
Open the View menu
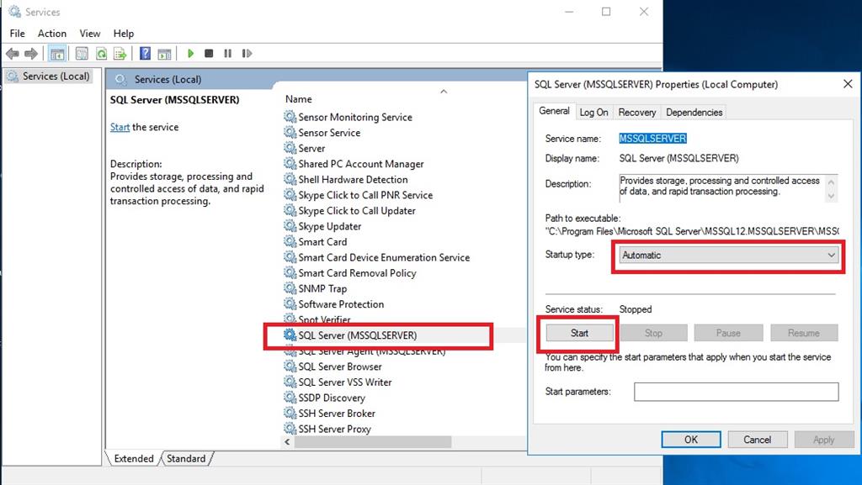[89, 34]
